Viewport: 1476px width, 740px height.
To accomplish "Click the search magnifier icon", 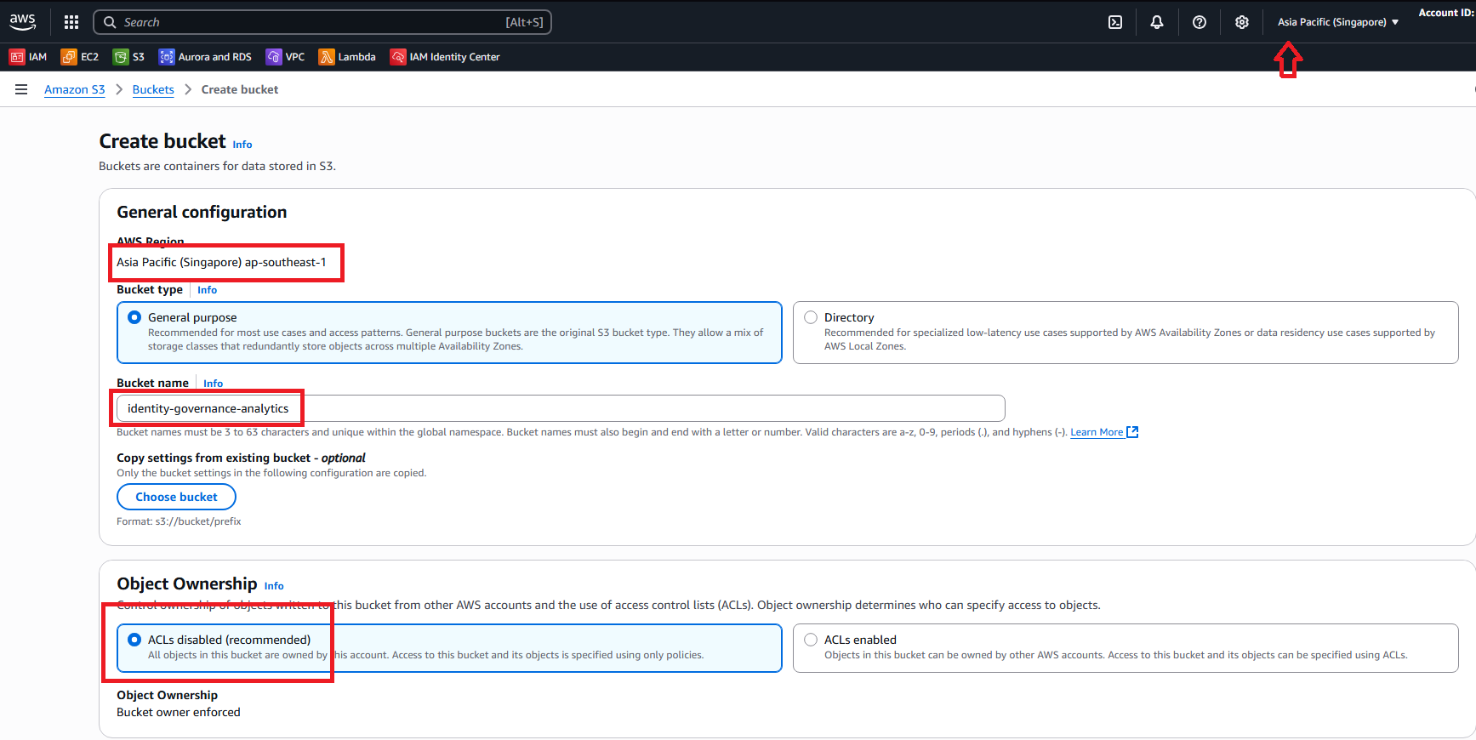I will tap(110, 22).
